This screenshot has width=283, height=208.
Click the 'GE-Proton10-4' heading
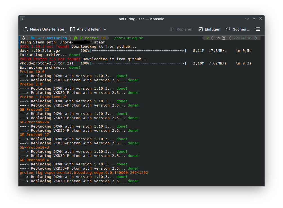point(34,160)
